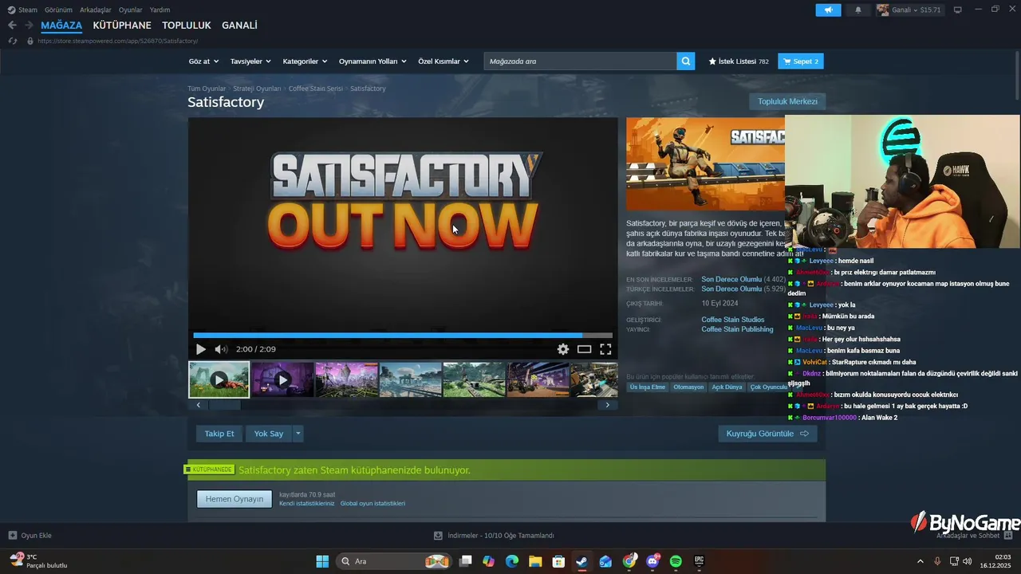Select the second video thumbnail with purple scene

pos(283,379)
